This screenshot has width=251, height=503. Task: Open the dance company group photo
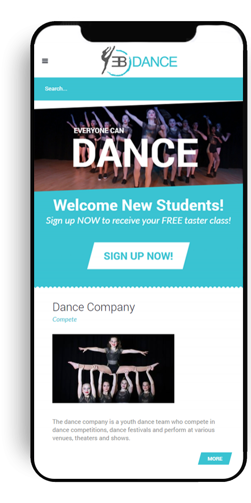[x=113, y=369]
